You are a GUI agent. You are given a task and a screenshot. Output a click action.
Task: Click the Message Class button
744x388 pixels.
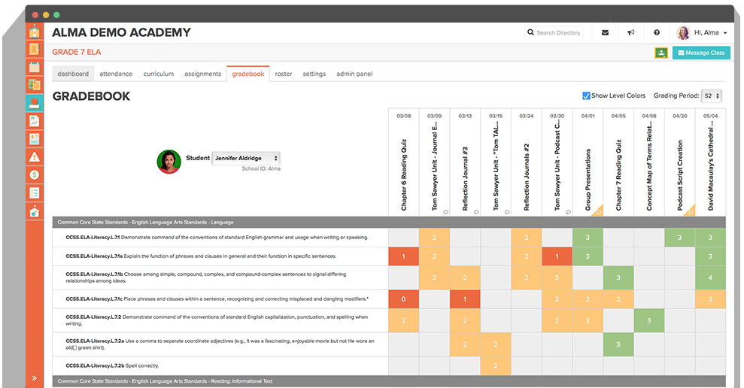point(700,53)
